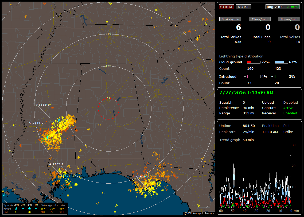Click the Trend graph 60 min label
Viewport: 304px width, 217px height.
click(236, 140)
